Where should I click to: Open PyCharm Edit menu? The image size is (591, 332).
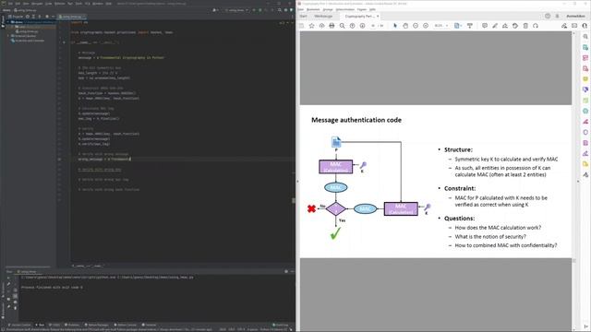[18, 4]
